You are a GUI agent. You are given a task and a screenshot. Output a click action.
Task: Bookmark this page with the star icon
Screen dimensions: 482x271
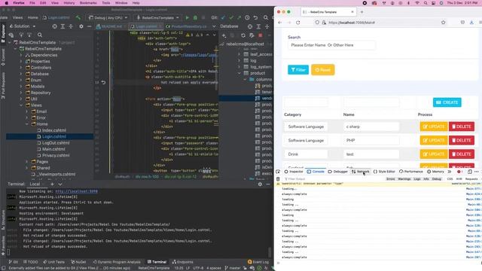click(443, 23)
